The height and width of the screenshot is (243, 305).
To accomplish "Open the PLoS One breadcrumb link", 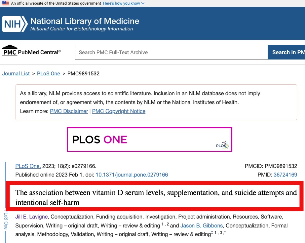I will click(x=49, y=73).
